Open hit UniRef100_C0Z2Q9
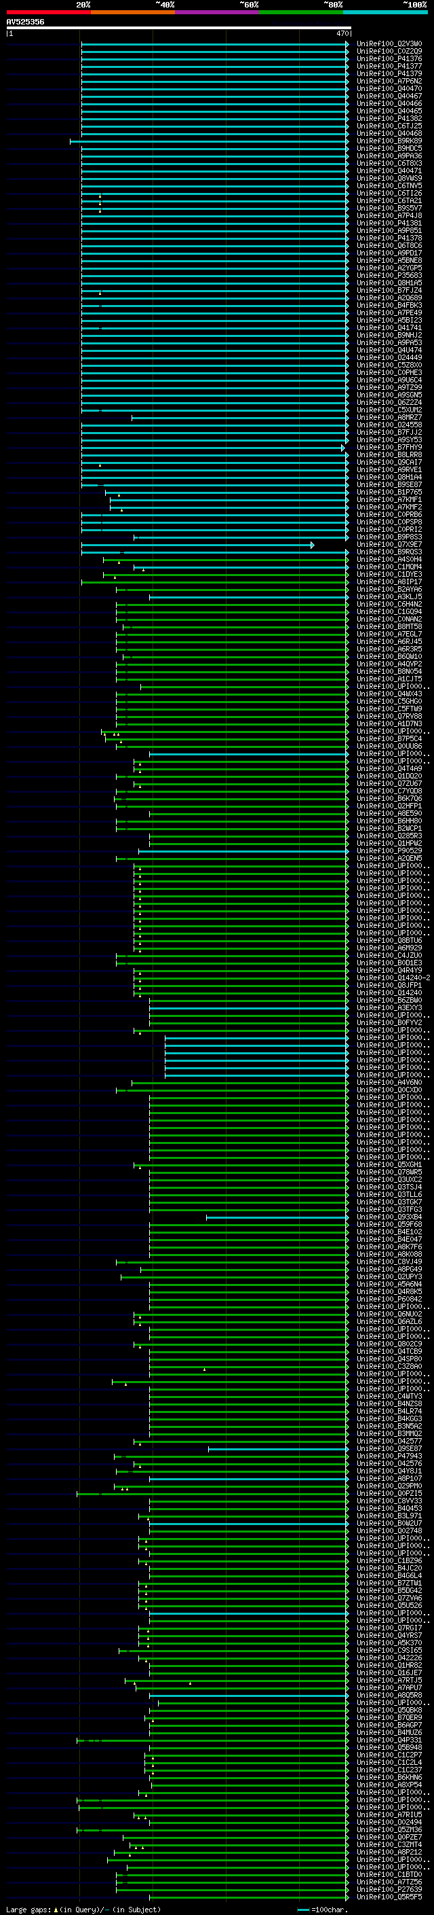 (x=389, y=52)
